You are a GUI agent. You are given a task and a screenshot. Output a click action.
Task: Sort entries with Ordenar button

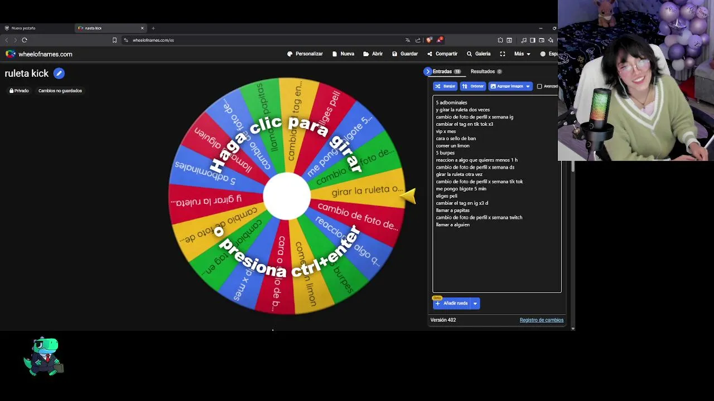pos(473,86)
